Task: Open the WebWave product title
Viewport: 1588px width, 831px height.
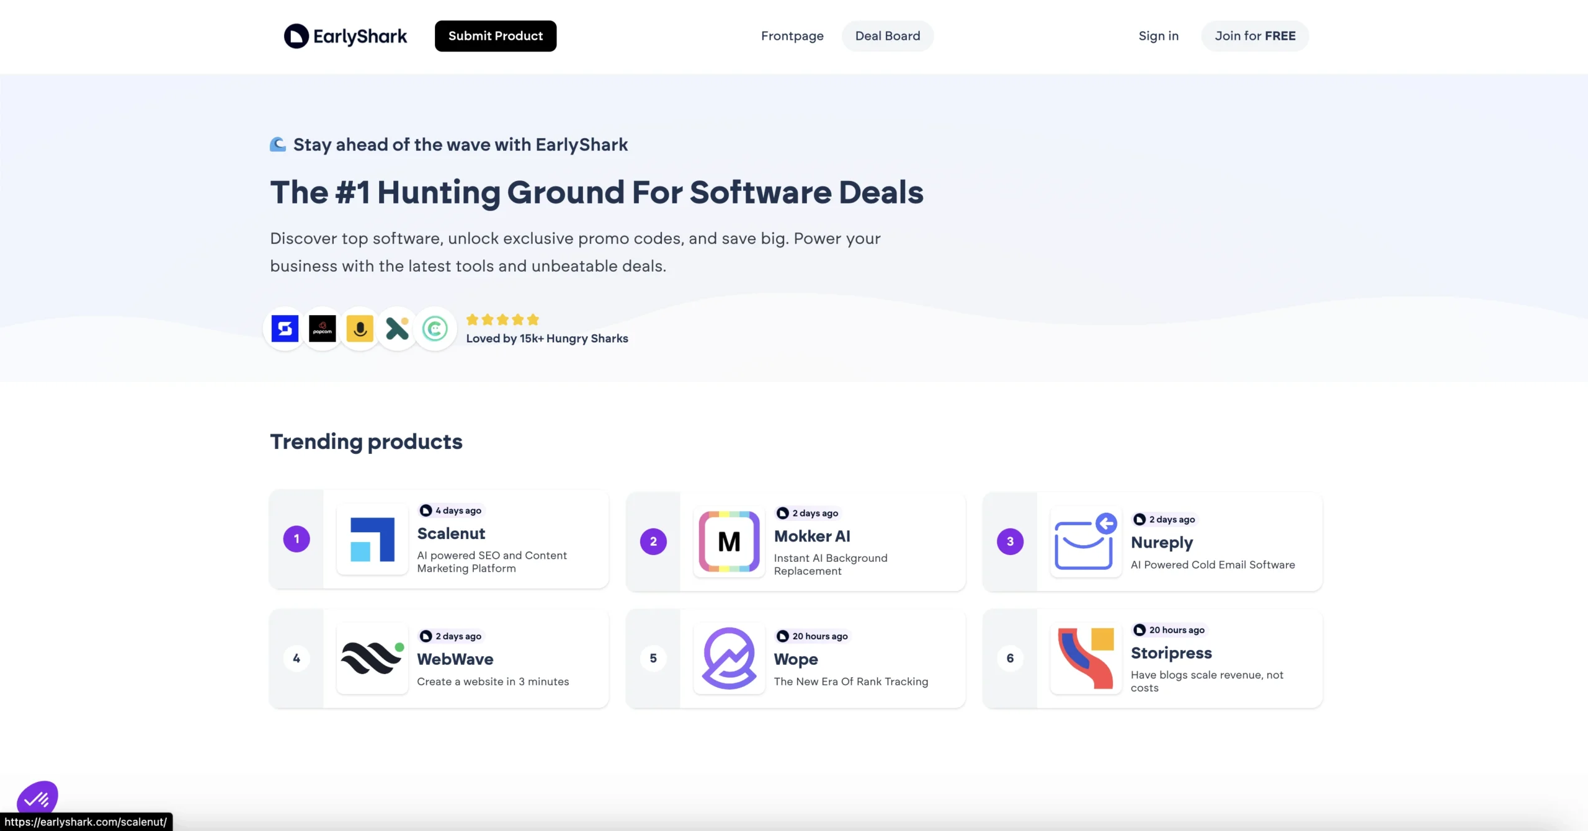Action: pyautogui.click(x=455, y=659)
